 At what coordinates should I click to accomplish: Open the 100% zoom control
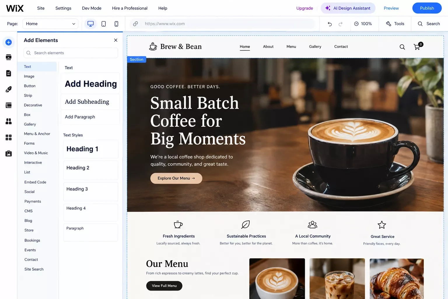tap(363, 24)
